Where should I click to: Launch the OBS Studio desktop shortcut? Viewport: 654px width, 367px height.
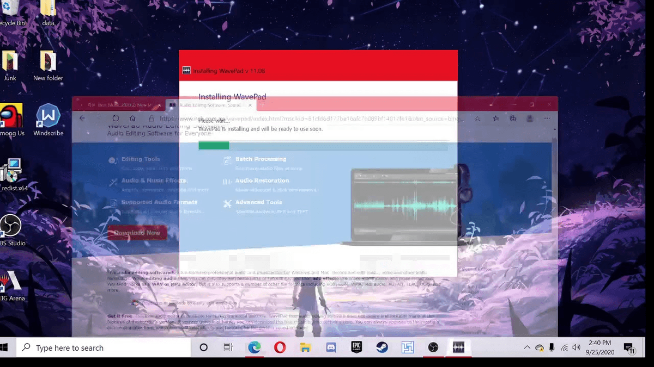(11, 230)
